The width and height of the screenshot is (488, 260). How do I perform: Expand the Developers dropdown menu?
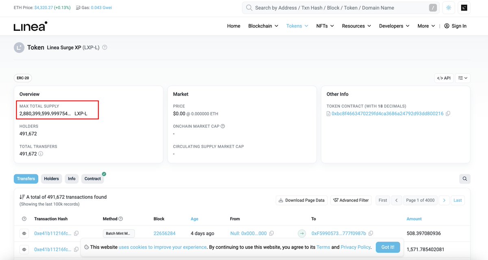[394, 26]
